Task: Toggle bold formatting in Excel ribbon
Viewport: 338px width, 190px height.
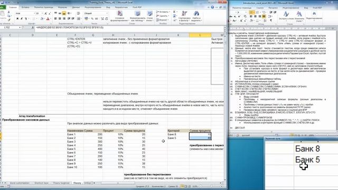Action: click(17, 19)
